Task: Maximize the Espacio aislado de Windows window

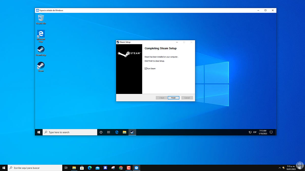Action: [265, 10]
